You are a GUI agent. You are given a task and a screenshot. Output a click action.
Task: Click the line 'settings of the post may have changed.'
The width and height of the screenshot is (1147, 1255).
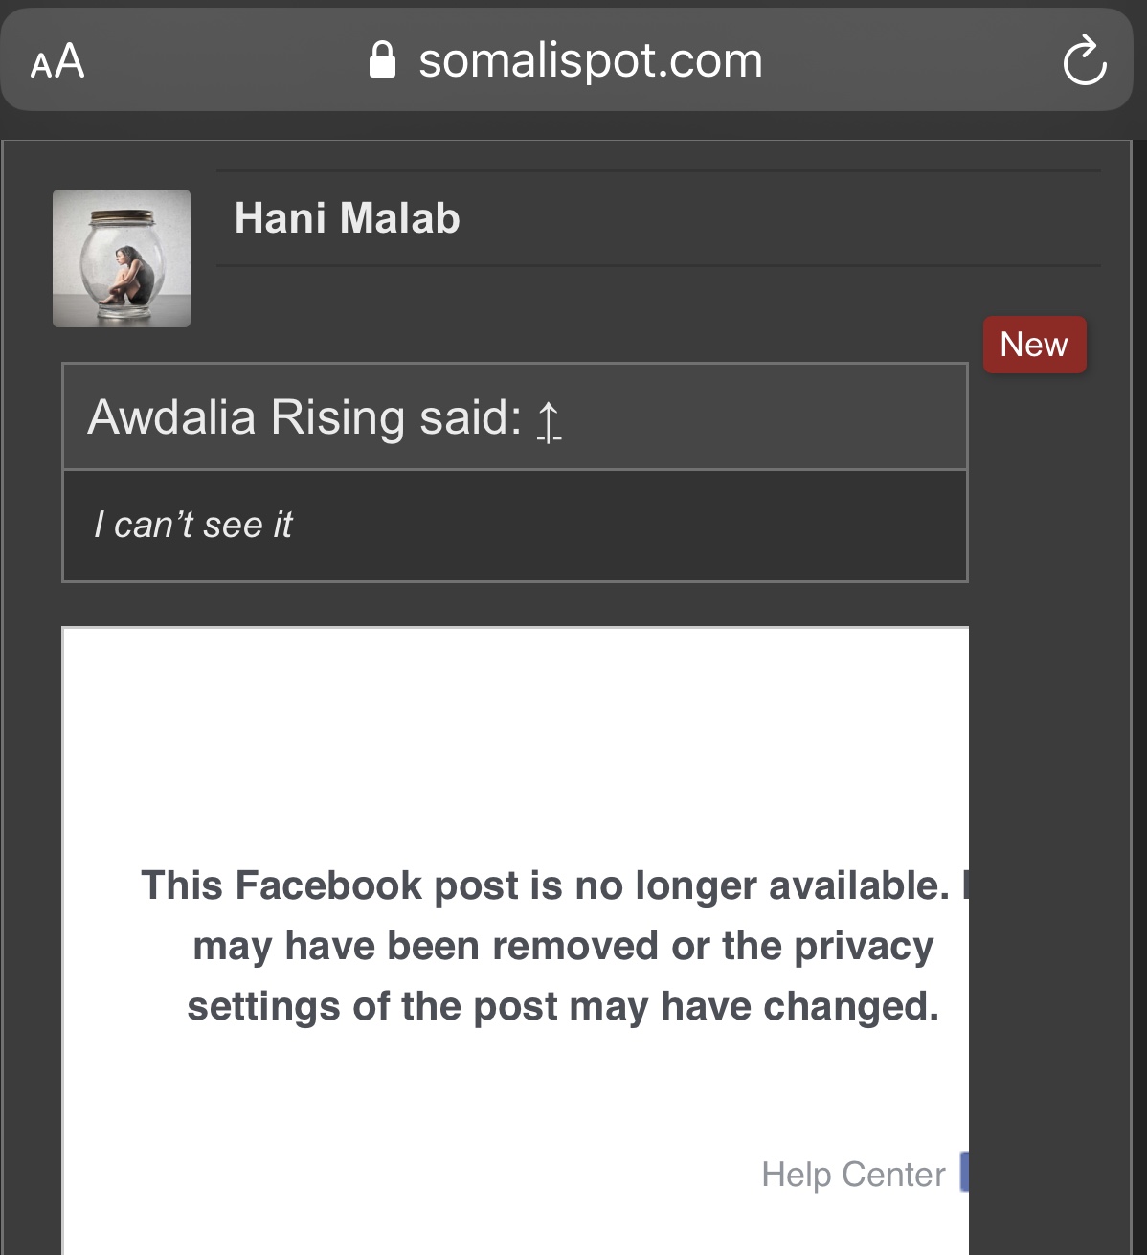click(563, 1007)
